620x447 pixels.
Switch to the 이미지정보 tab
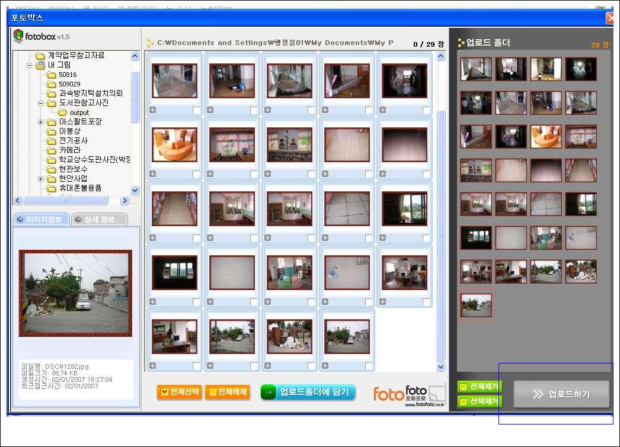pyautogui.click(x=41, y=219)
